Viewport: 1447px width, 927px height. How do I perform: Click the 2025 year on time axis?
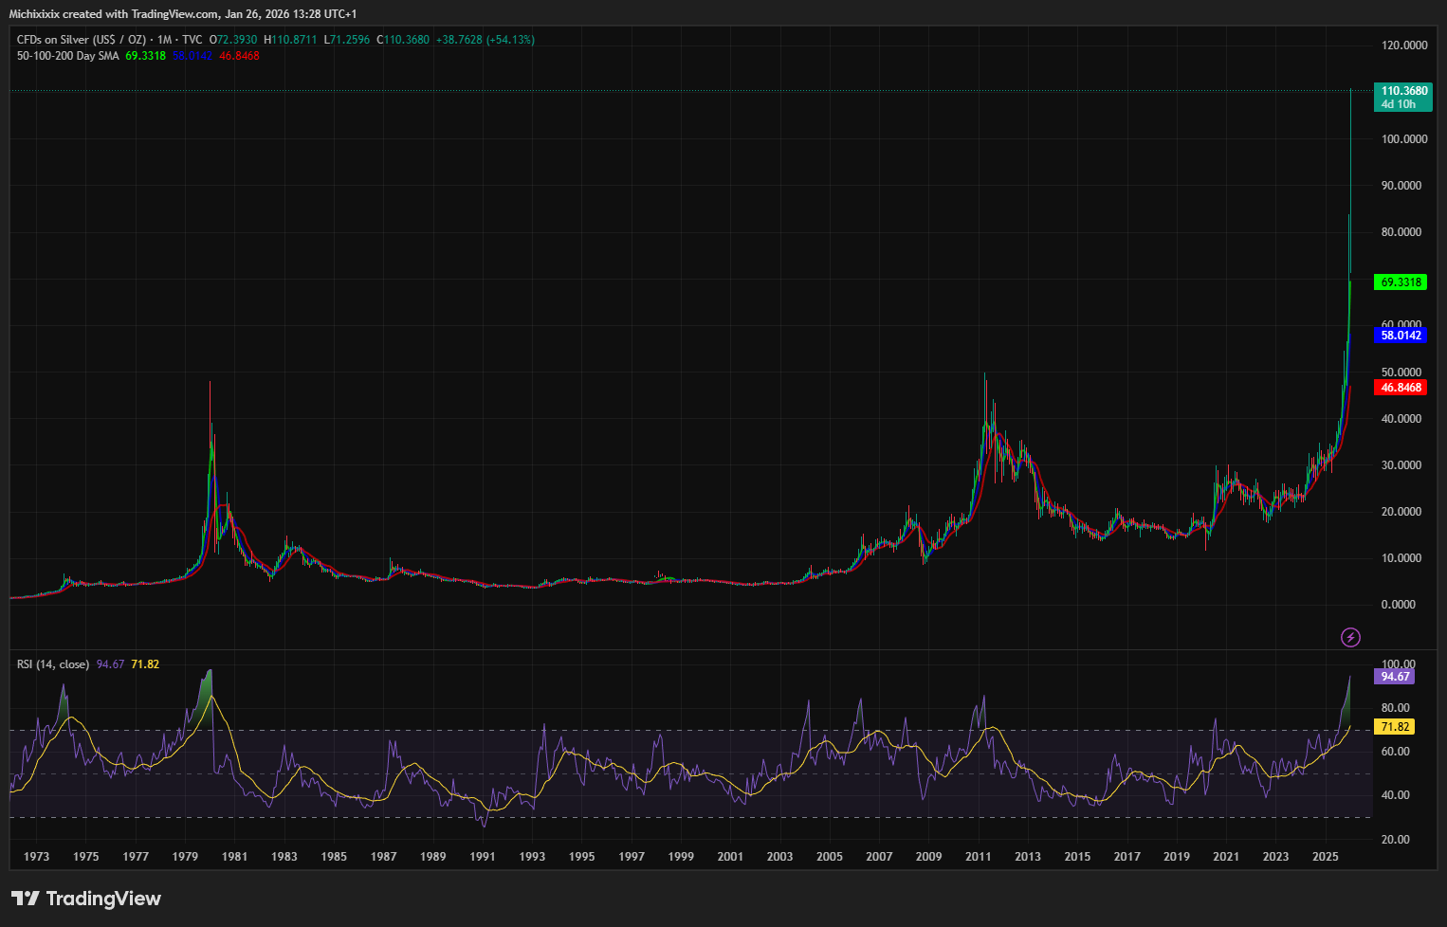tap(1325, 857)
